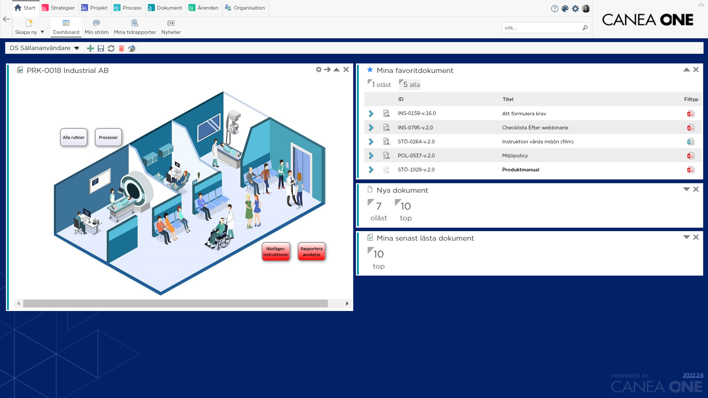Viewport: 708px width, 398px height.
Task: Add new dashboard with green plus icon
Action: click(x=90, y=48)
